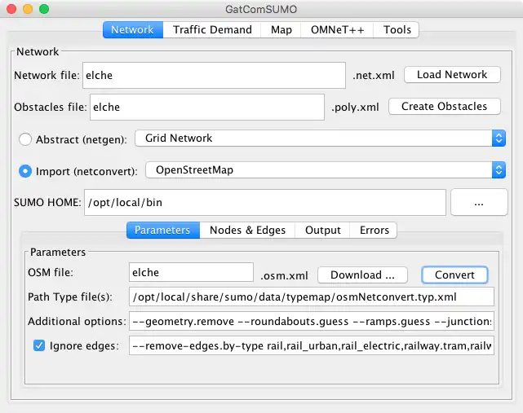View the Errors sub-tab
The height and width of the screenshot is (413, 523).
pos(374,231)
